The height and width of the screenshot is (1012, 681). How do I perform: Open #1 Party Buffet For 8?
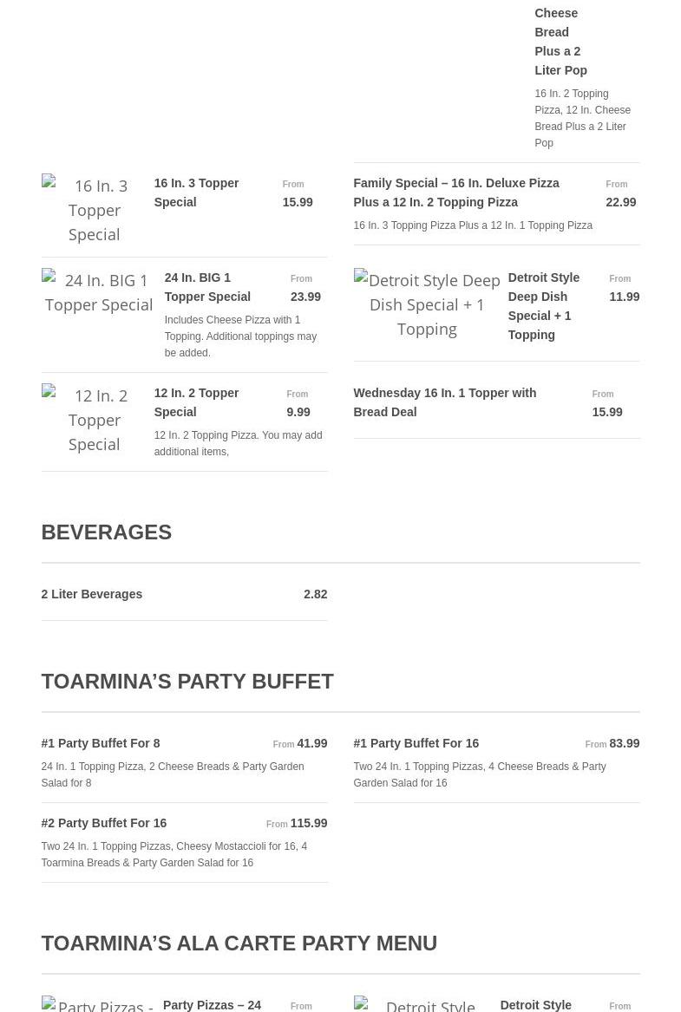101,743
